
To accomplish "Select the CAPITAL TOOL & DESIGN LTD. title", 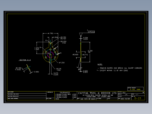I will click(97, 93).
